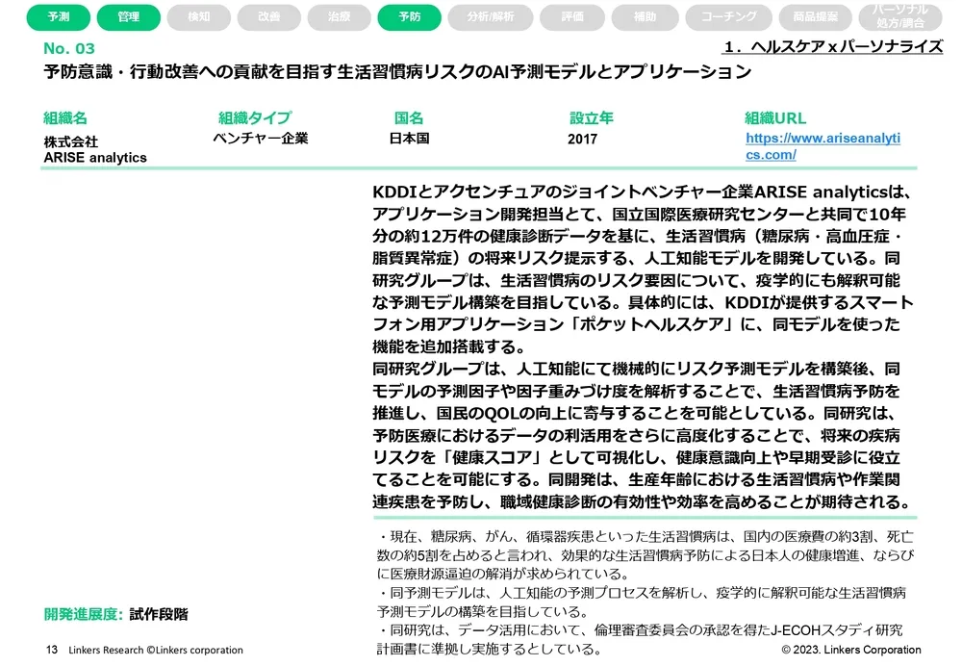The image size is (962, 666).
Task: Select the 予測 pill tab
Action: (59, 17)
